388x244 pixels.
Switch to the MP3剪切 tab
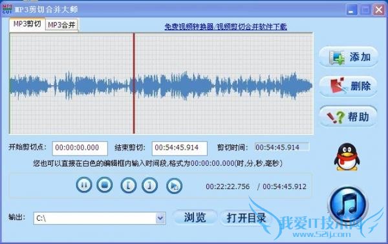point(27,25)
